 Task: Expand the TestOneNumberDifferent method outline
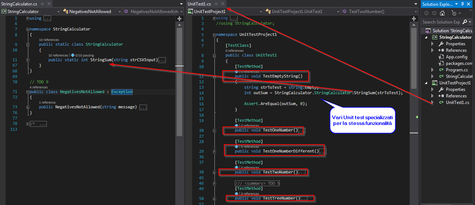pos(214,151)
